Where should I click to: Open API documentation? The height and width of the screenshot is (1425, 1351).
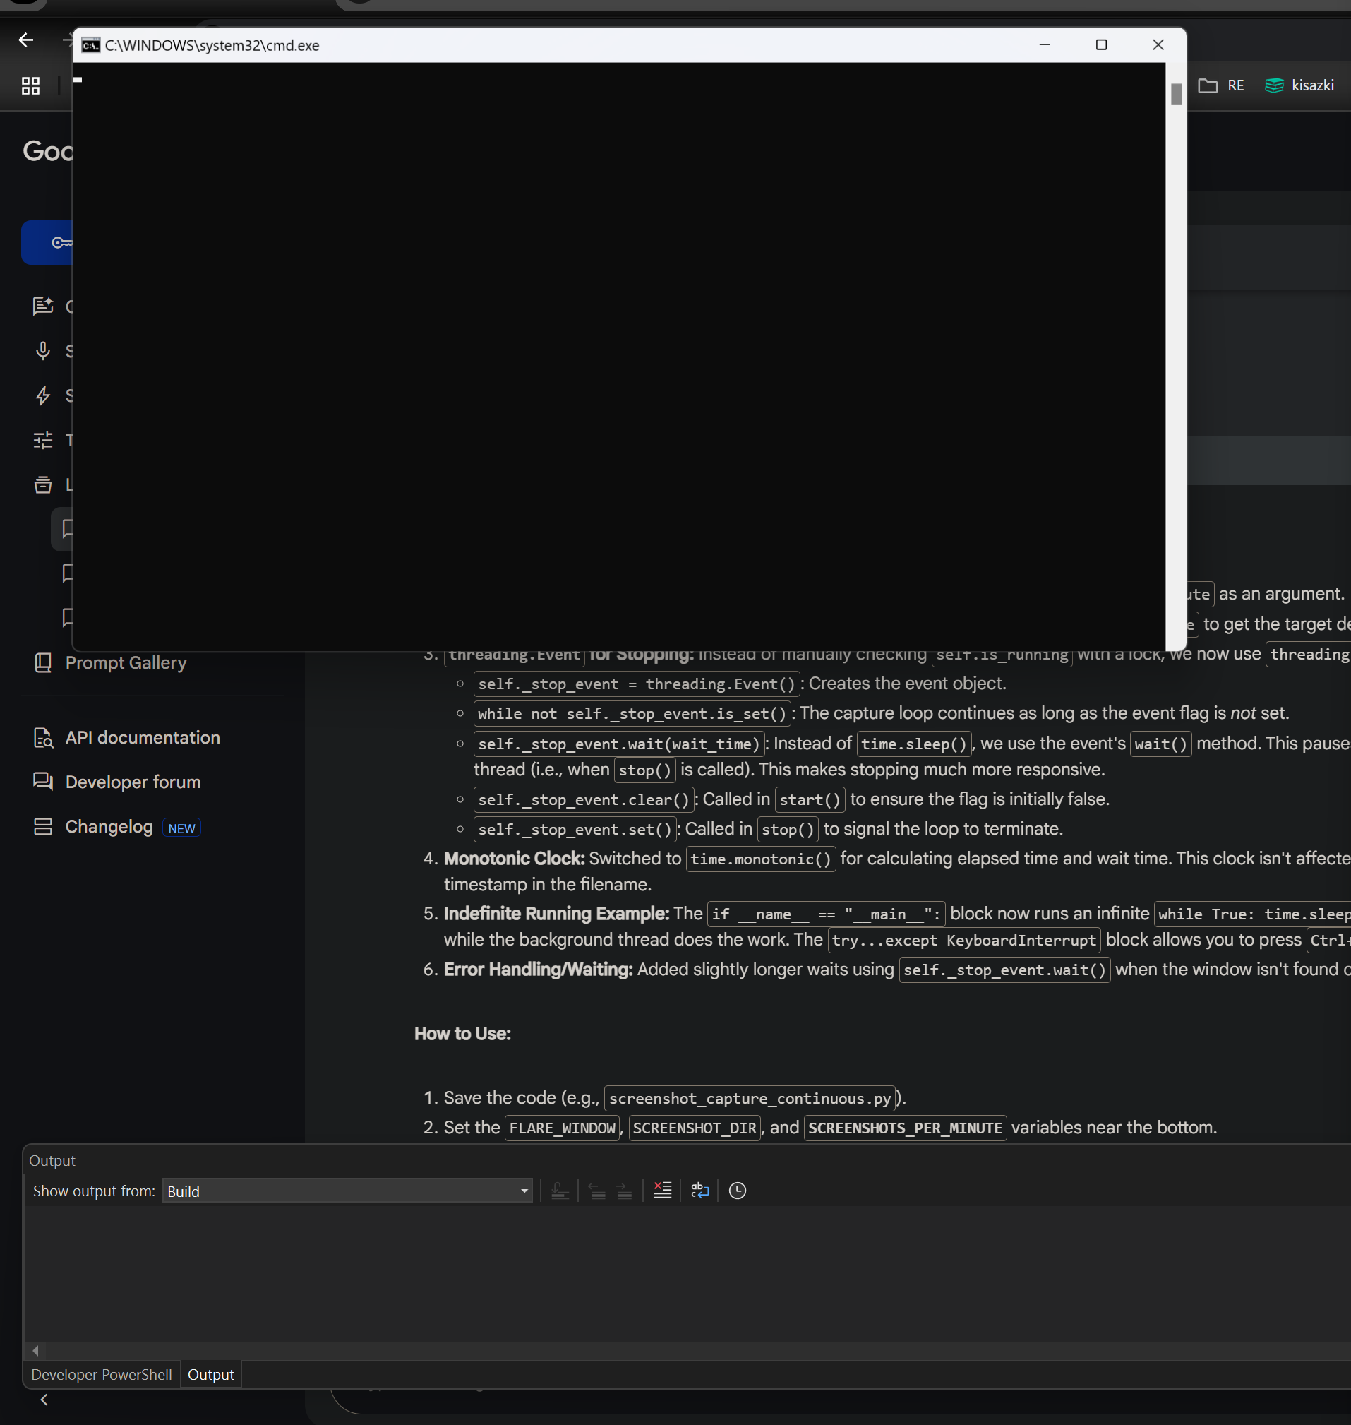143,737
